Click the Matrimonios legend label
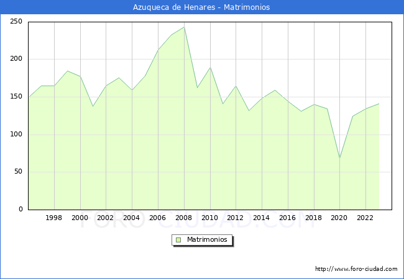The width and height of the screenshot is (404, 279). pyautogui.click(x=207, y=239)
